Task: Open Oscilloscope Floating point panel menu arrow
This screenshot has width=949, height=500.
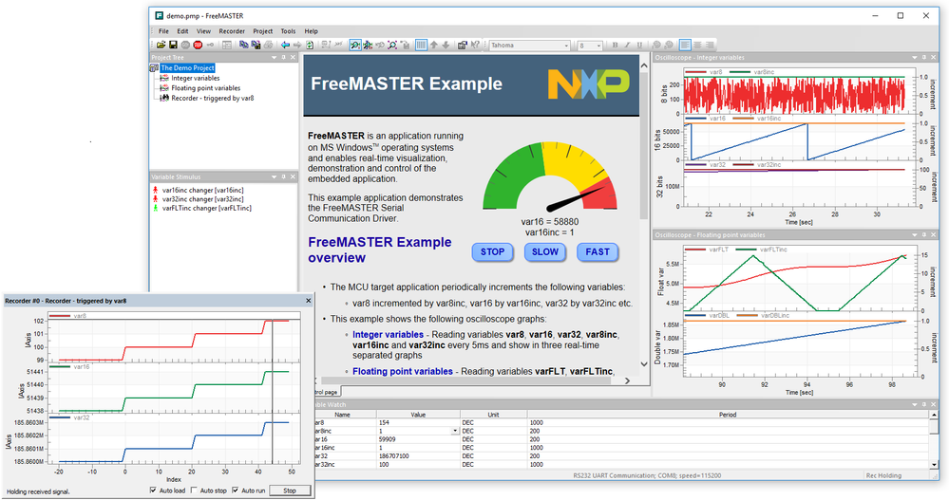Action: [x=915, y=234]
